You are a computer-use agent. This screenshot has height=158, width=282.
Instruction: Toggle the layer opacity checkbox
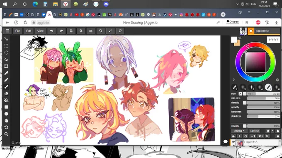[x=245, y=126]
